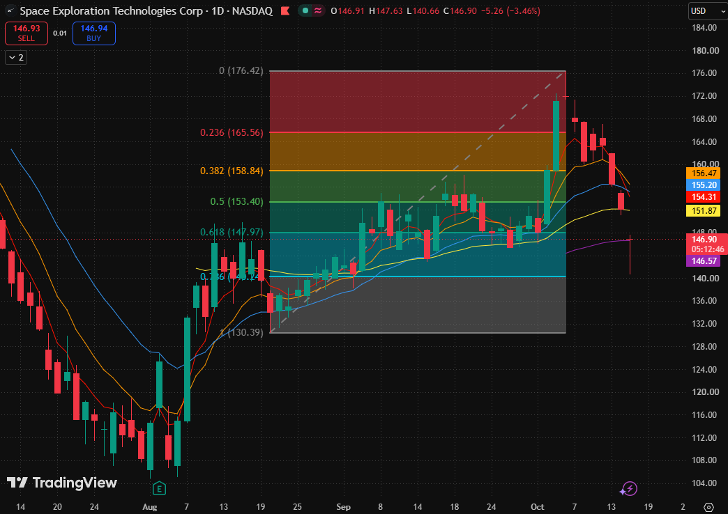Click the SpaceX symbol logo icon
The image size is (728, 514).
[x=10, y=10]
